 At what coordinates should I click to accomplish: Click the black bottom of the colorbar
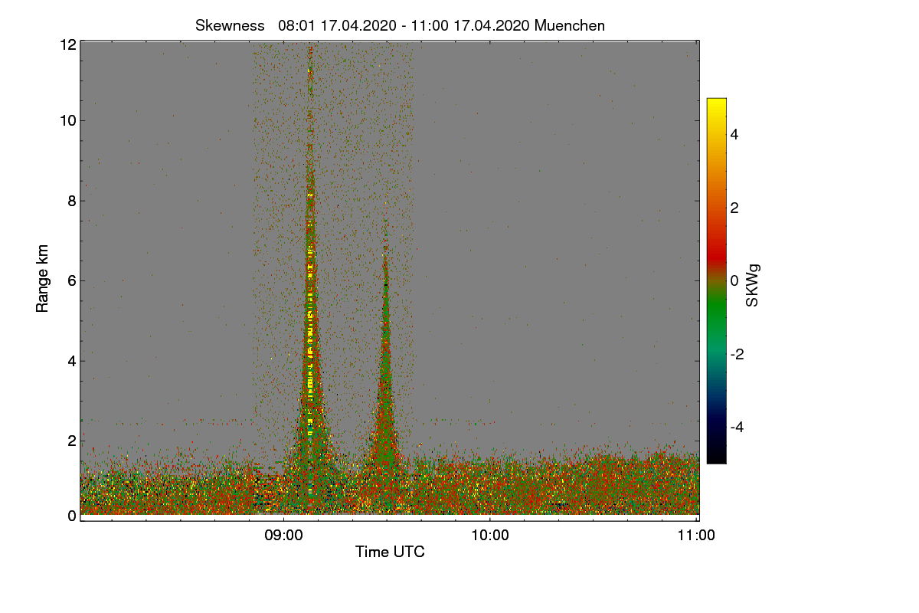pos(716,457)
